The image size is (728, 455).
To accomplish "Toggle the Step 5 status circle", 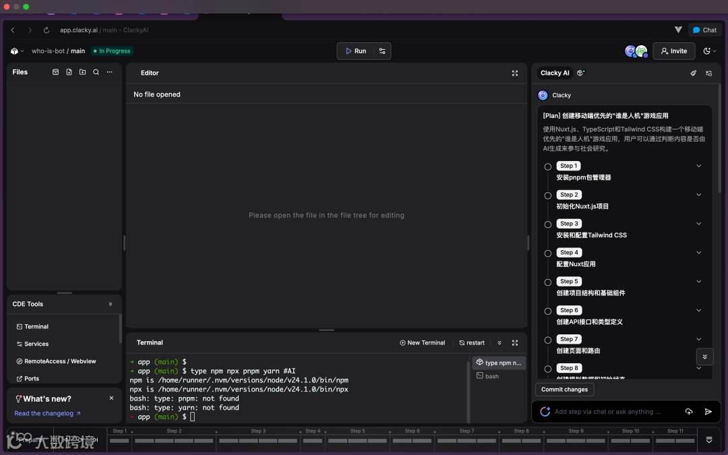I will 548,282.
